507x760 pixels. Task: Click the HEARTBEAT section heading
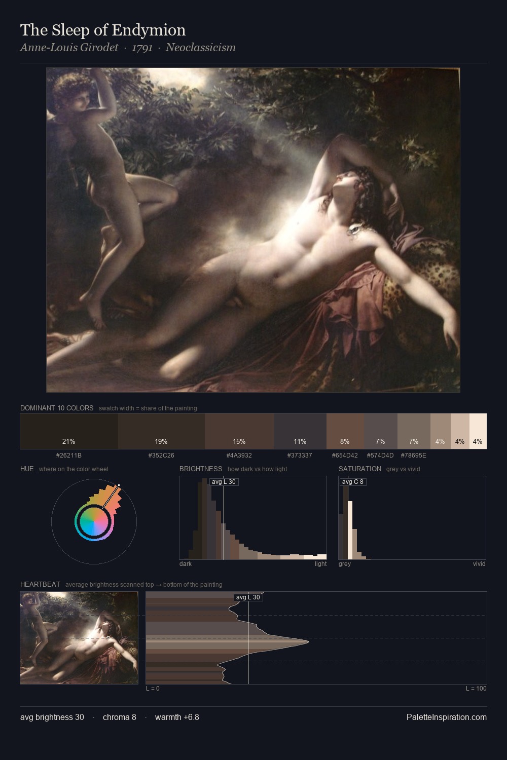40,584
